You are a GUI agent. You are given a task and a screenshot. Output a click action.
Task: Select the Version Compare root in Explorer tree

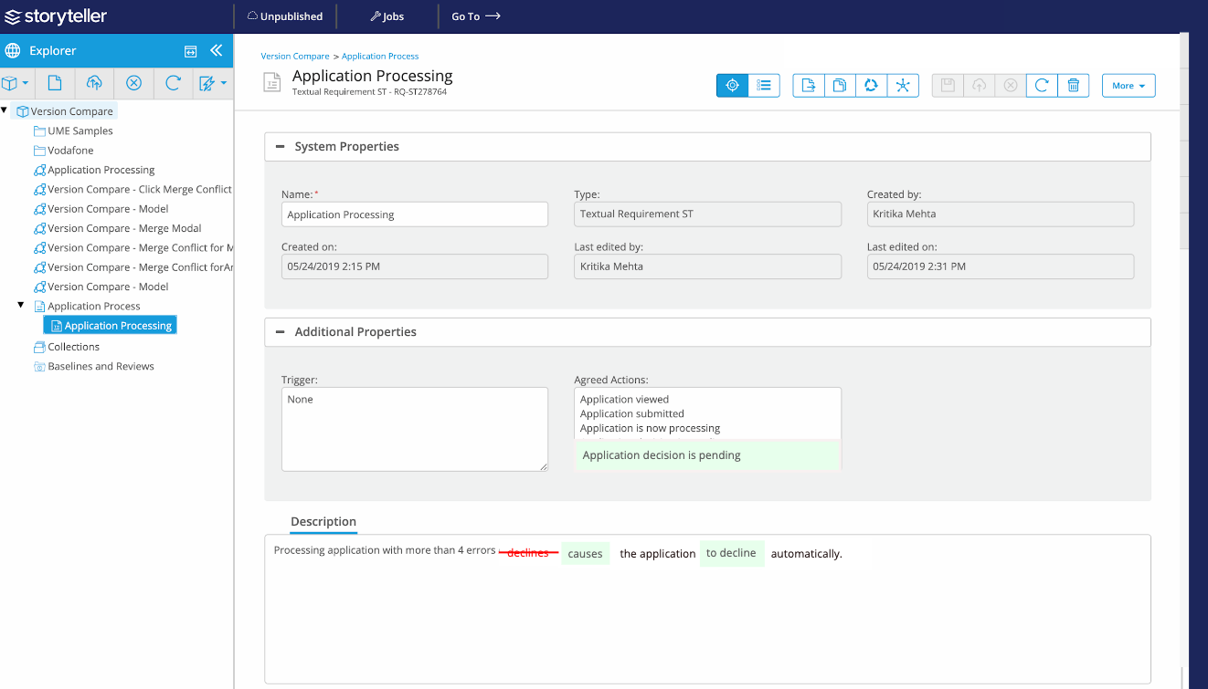[65, 111]
